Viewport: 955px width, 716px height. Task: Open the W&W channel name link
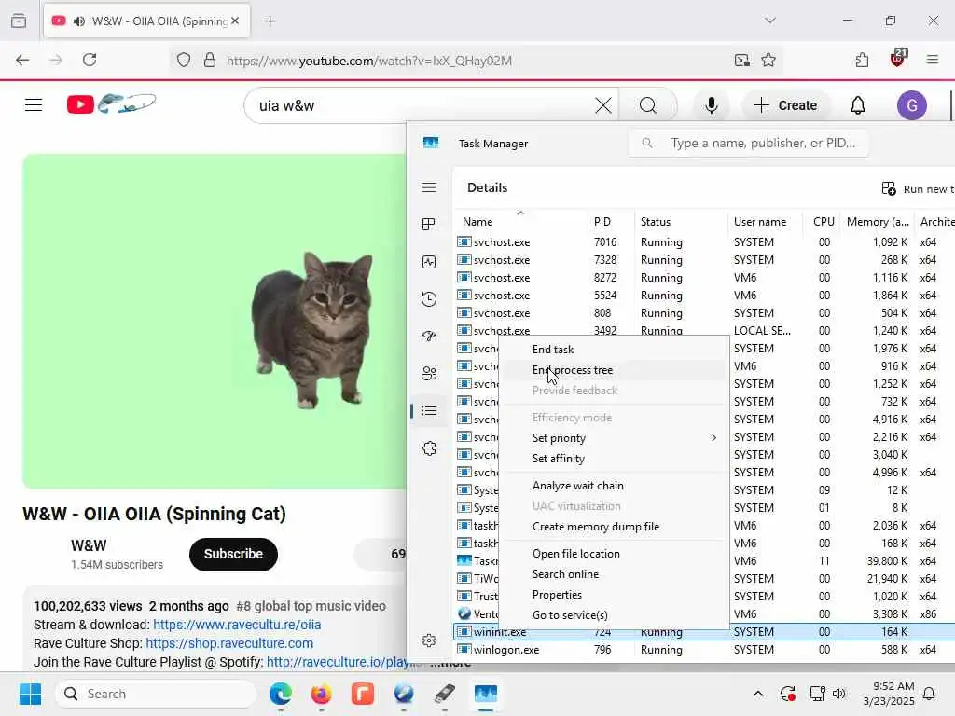(89, 545)
